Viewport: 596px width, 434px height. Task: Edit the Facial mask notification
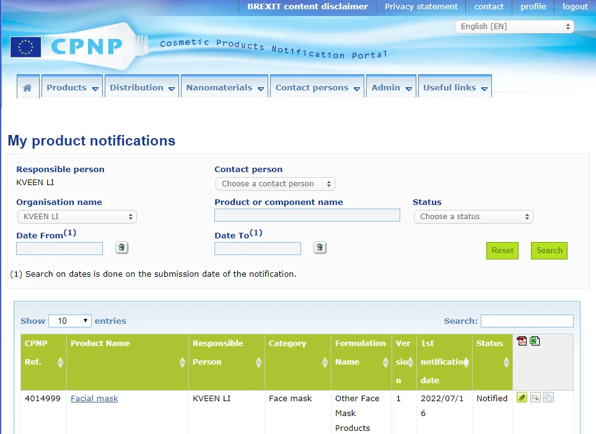(522, 397)
